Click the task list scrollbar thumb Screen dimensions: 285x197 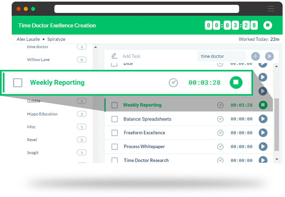pyautogui.click(x=277, y=125)
